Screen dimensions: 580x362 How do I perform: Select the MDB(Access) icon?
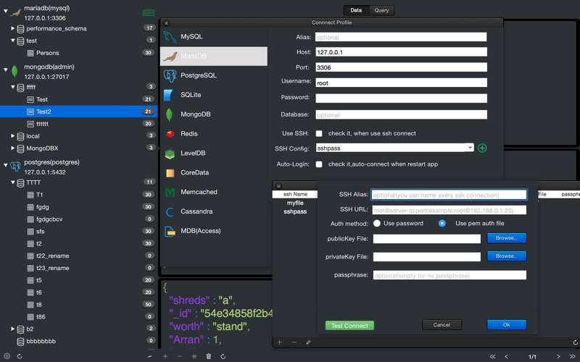[x=170, y=231]
